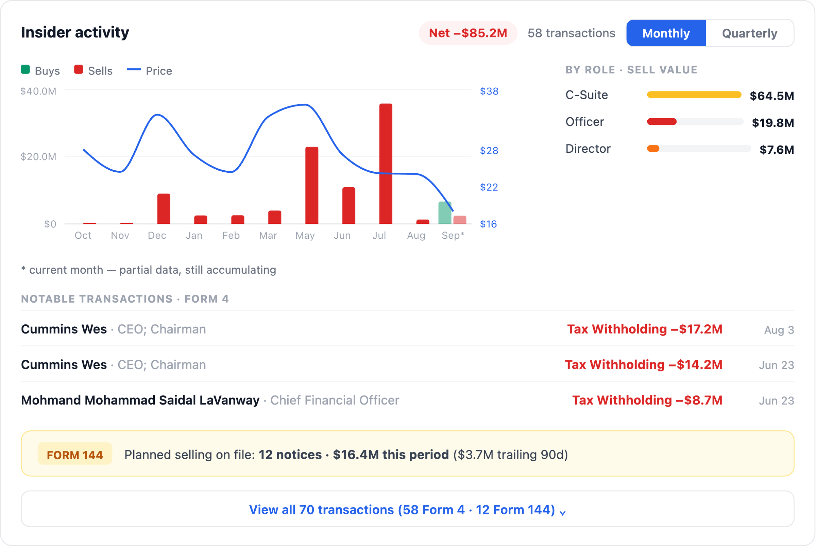Click the Director orange sell value bar
The height and width of the screenshot is (546, 816).
point(653,149)
